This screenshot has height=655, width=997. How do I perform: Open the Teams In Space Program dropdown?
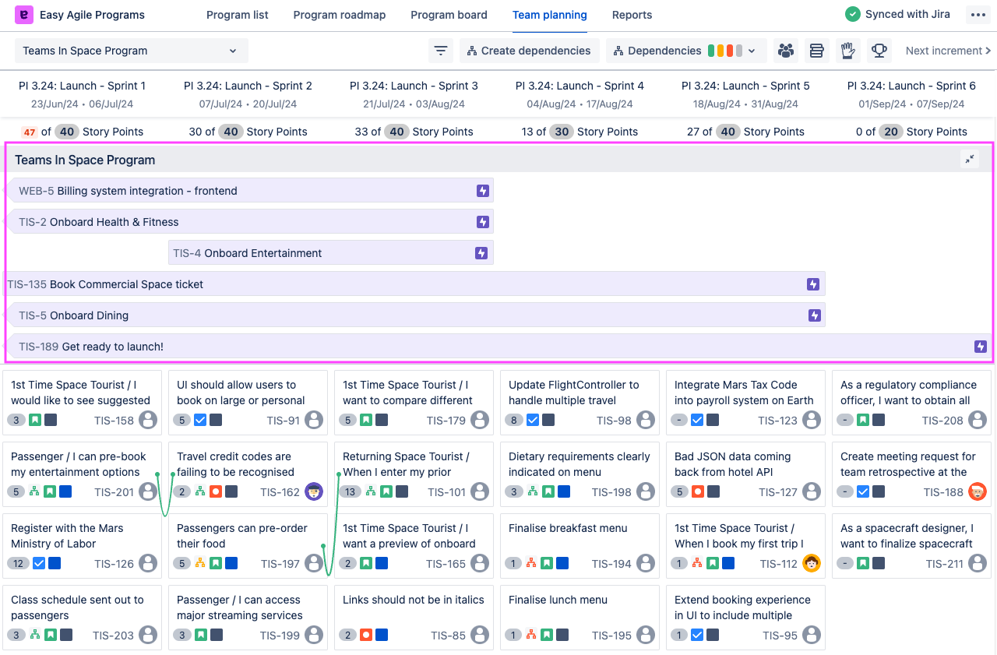coord(131,51)
